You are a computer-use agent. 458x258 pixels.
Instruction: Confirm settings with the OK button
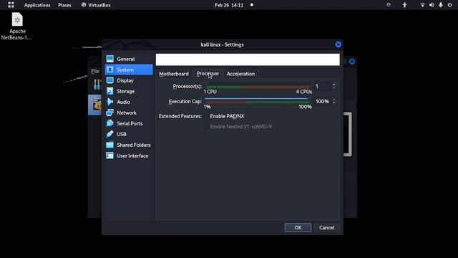(x=298, y=228)
